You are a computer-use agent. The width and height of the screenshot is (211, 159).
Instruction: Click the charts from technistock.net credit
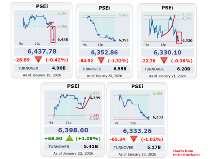pos(186,153)
